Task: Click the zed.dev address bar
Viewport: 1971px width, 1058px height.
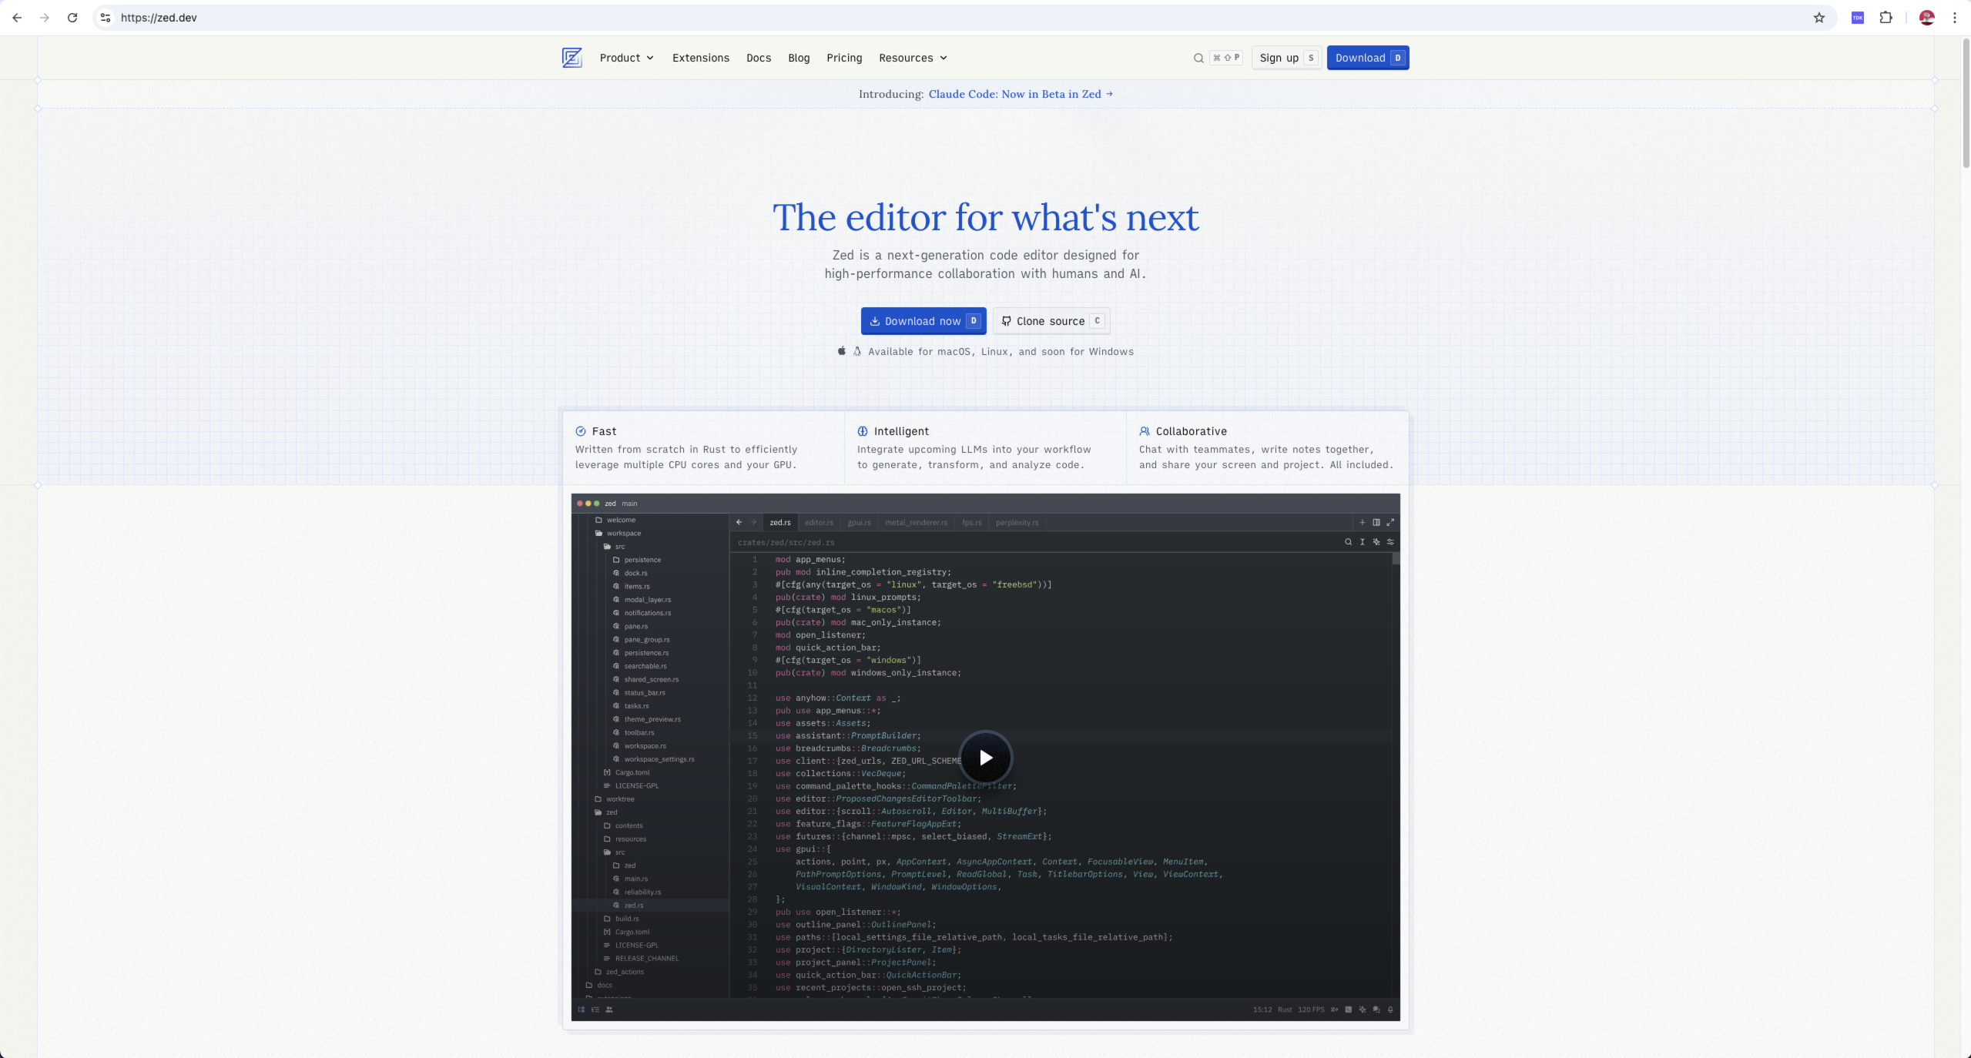Action: [964, 18]
